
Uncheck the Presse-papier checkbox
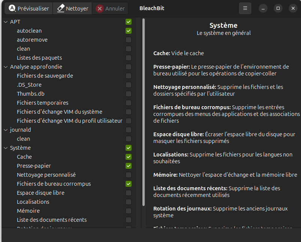(129, 166)
